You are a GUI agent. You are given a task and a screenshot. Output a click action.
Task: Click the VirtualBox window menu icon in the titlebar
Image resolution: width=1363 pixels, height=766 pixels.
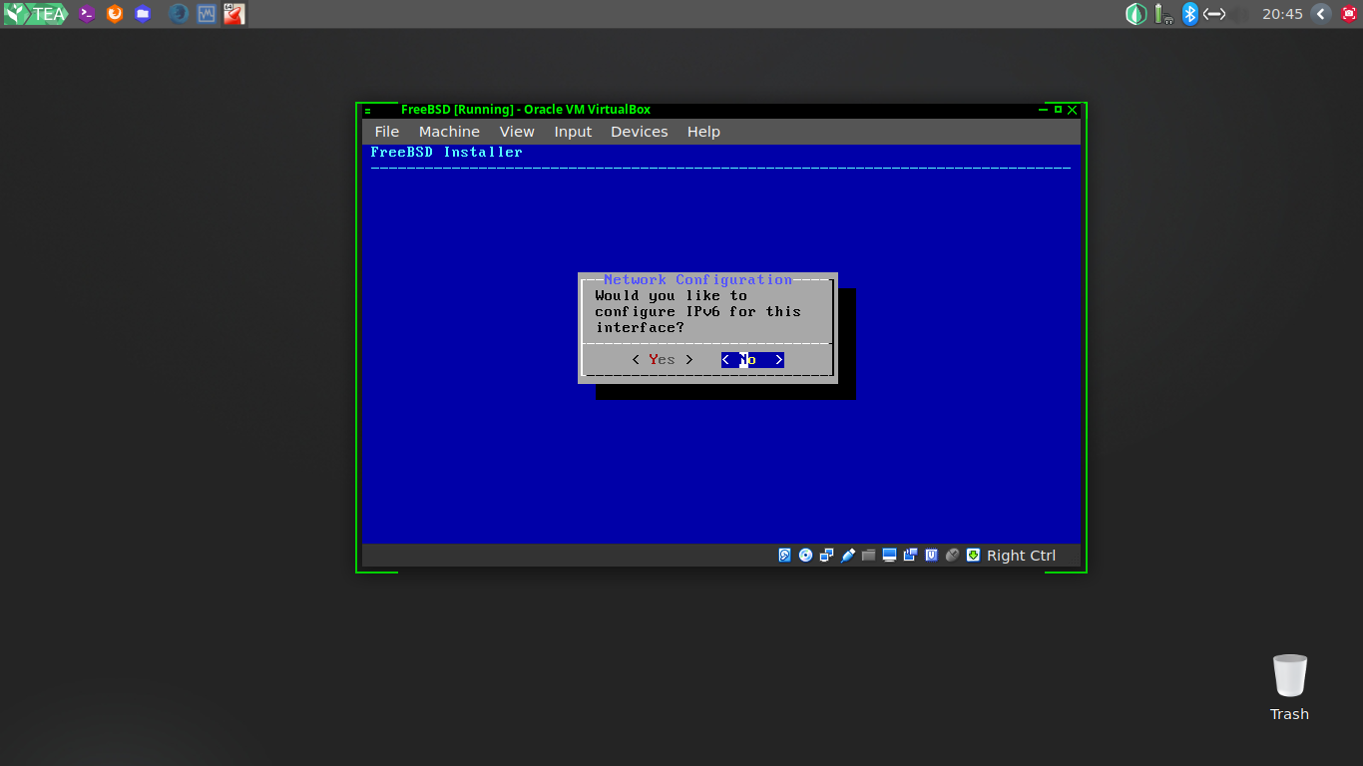(x=368, y=111)
